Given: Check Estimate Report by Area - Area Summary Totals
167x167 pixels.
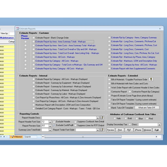Looking at the screenshot, I should tap(33, 41).
